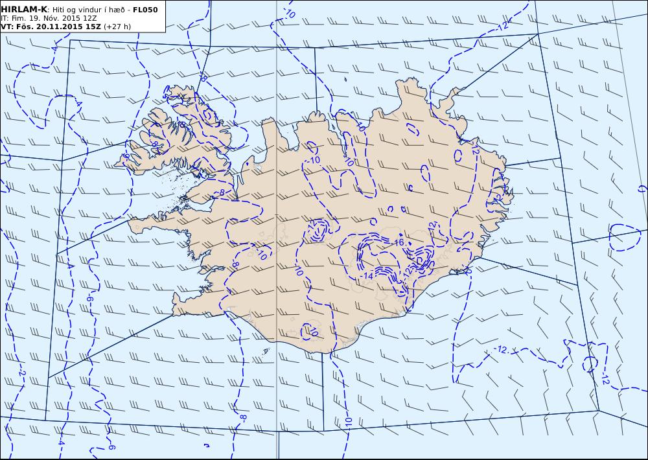The height and width of the screenshot is (460, 648).
Task: Click the HIRLAM-K model title text
Action: (24, 10)
